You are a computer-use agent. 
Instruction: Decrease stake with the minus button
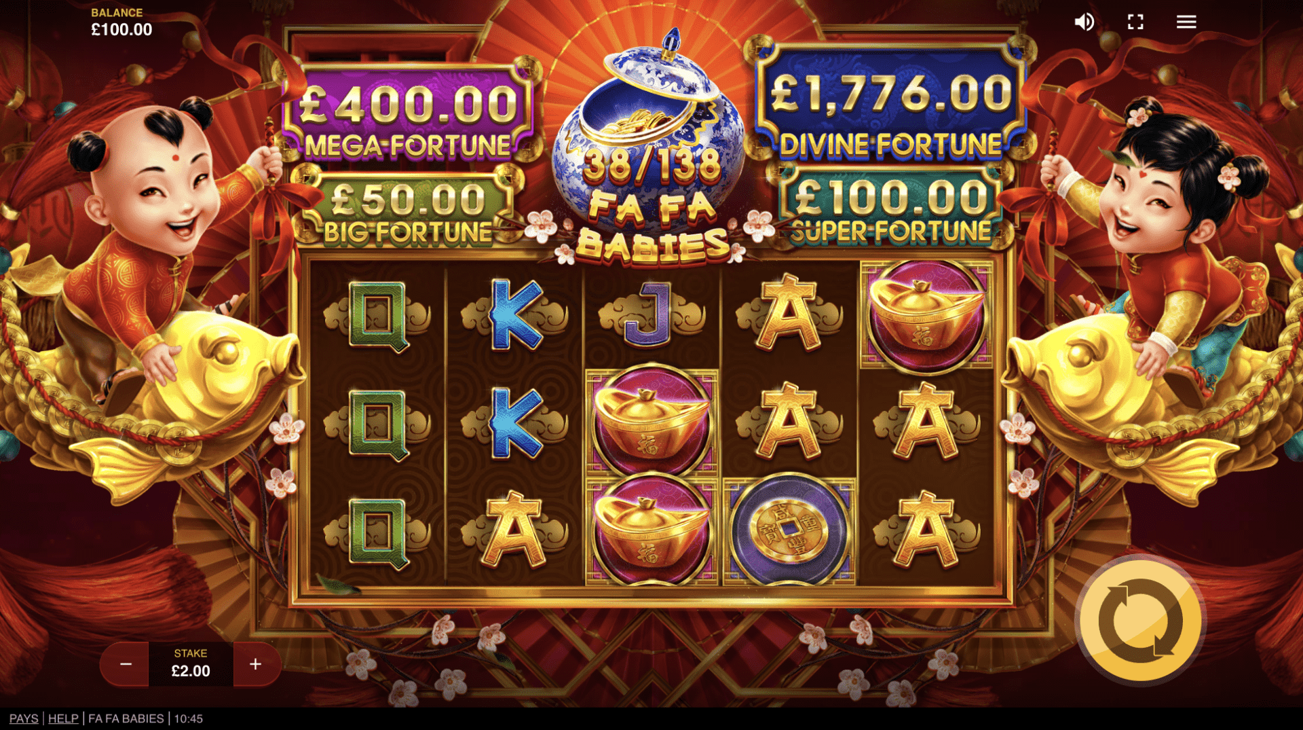click(x=126, y=664)
